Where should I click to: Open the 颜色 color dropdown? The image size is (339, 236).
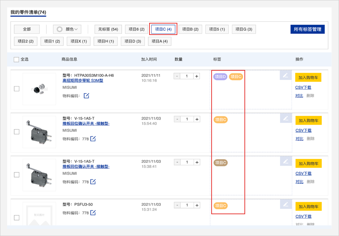pyautogui.click(x=67, y=29)
